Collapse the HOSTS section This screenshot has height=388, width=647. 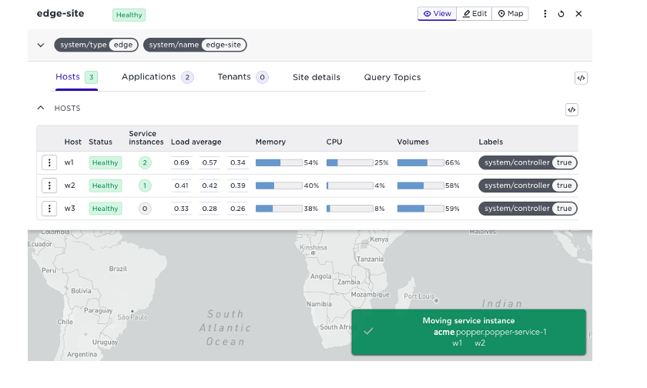point(41,109)
